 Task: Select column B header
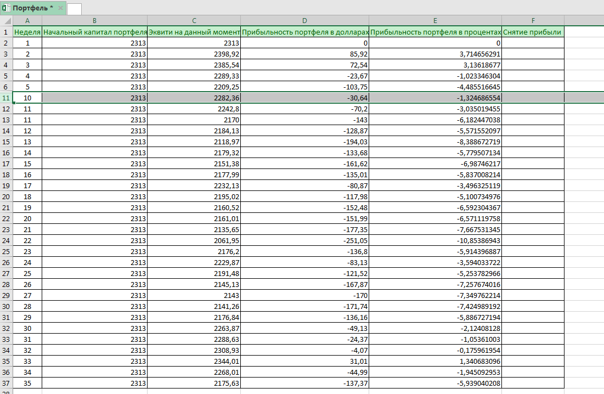point(94,21)
